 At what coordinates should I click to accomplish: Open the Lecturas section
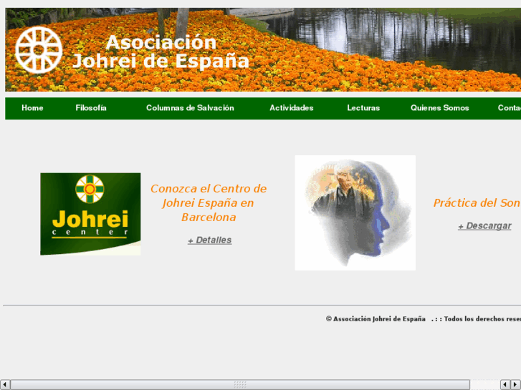pyautogui.click(x=363, y=108)
